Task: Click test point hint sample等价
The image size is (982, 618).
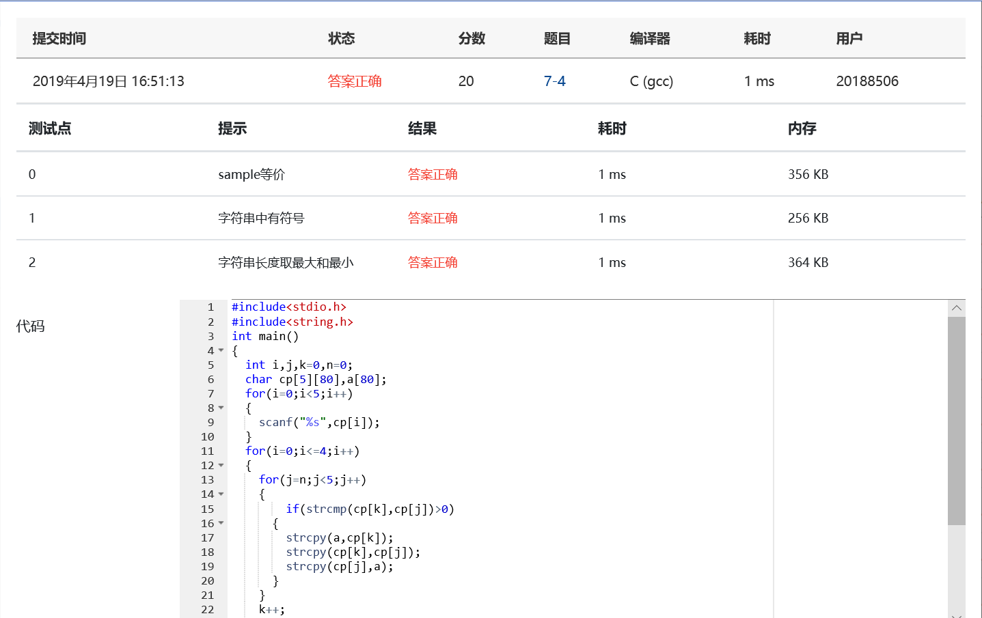Action: [251, 174]
